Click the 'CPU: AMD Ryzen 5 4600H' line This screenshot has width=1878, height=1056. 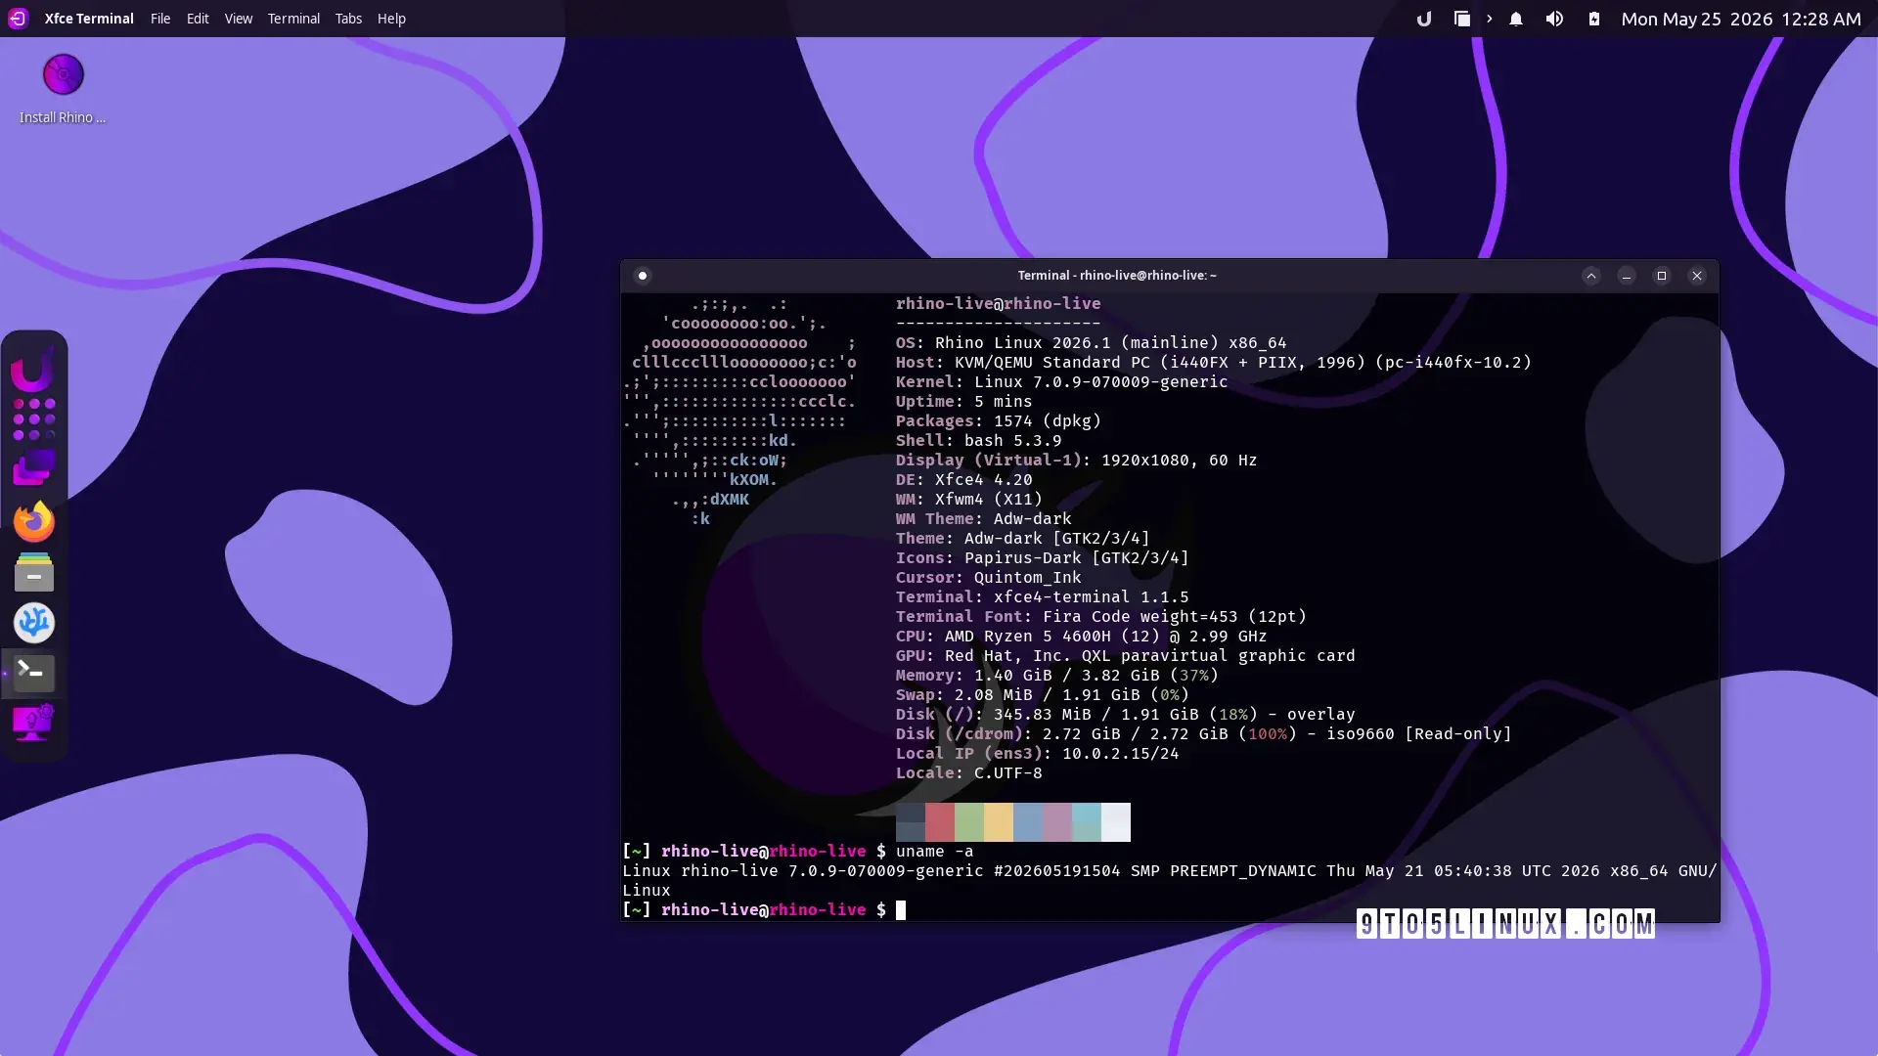(x=1081, y=637)
